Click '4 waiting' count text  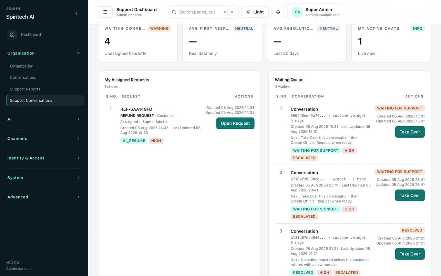click(283, 87)
